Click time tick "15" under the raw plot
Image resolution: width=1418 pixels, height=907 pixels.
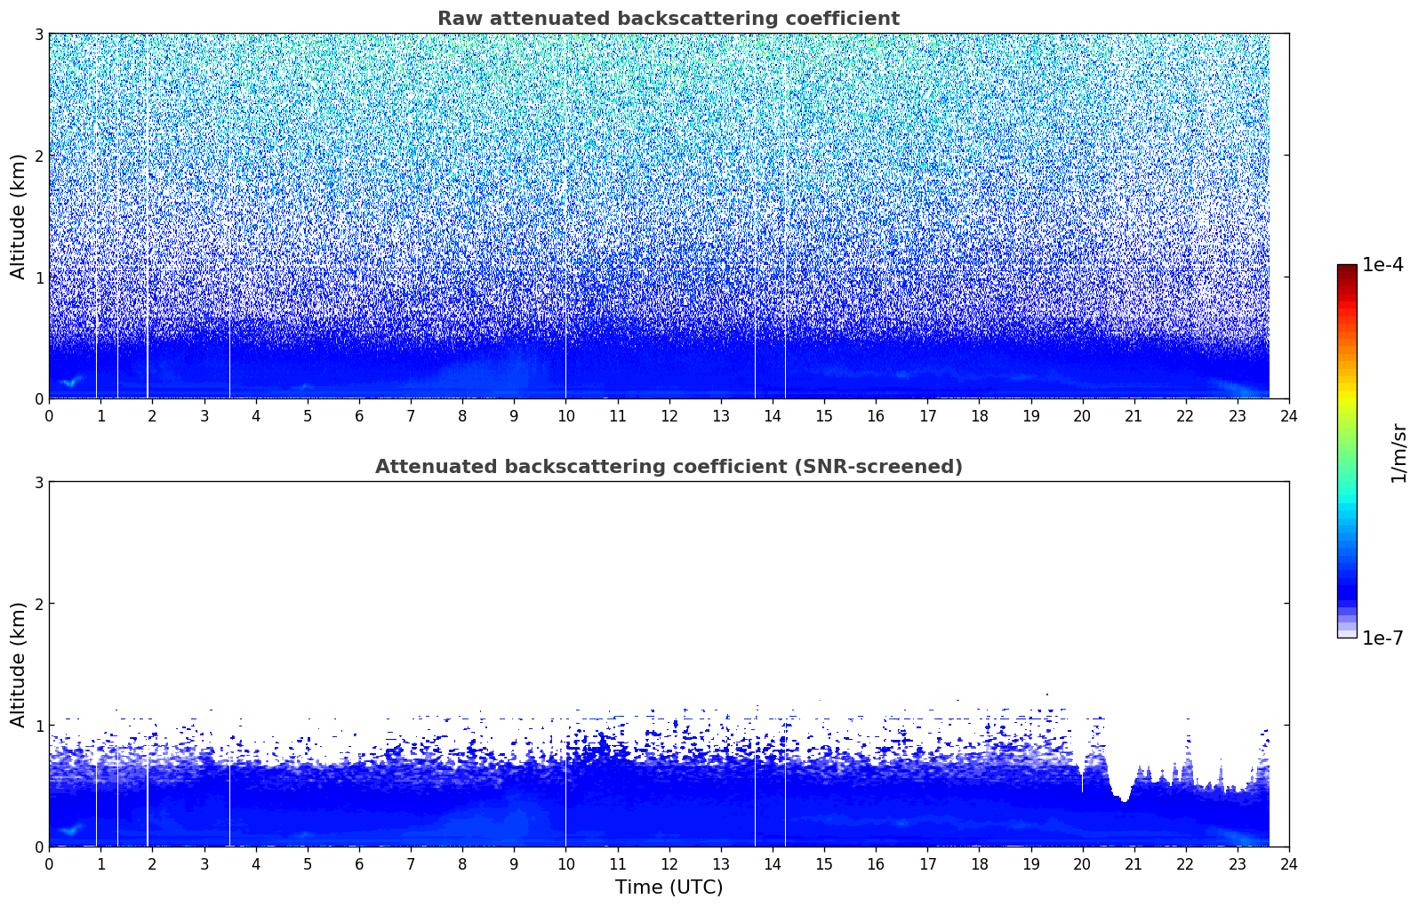pos(824,415)
